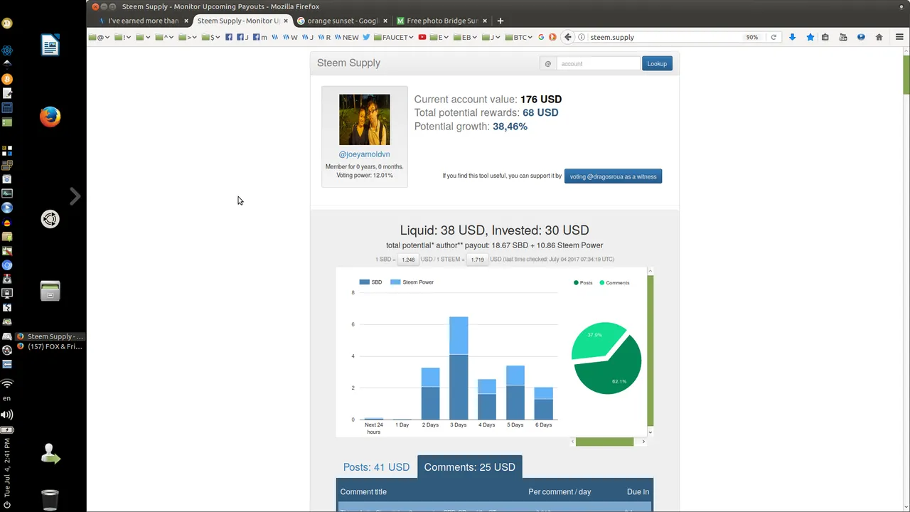
Task: Toggle the Steem Power legend series
Action: coord(412,282)
